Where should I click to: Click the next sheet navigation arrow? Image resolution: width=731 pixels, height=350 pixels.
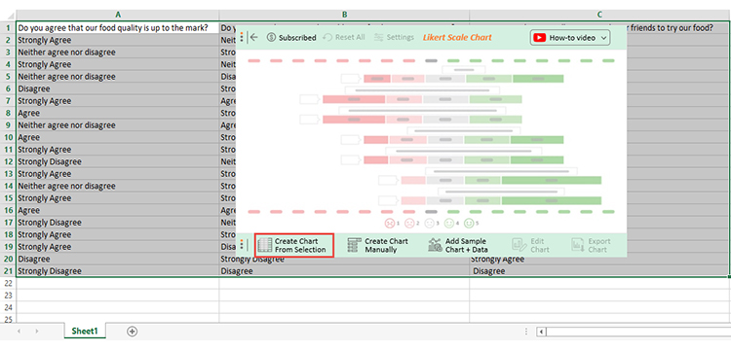[x=37, y=331]
